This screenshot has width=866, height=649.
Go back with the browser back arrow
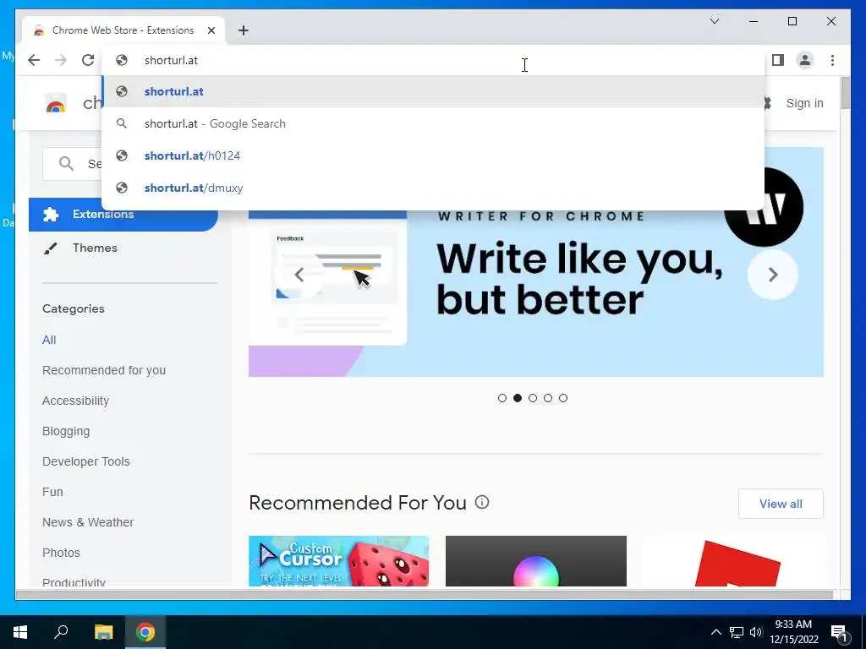click(34, 60)
